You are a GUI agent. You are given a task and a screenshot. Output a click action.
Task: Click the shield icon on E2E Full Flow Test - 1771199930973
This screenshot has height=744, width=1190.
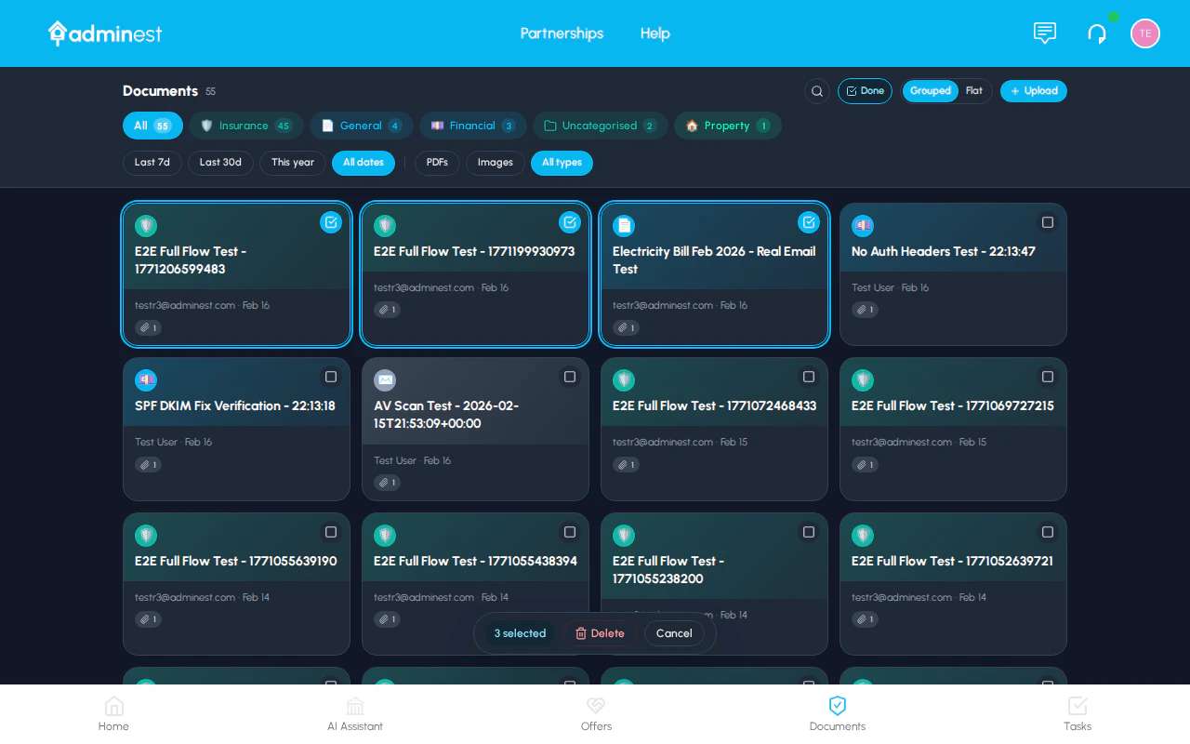385,226
